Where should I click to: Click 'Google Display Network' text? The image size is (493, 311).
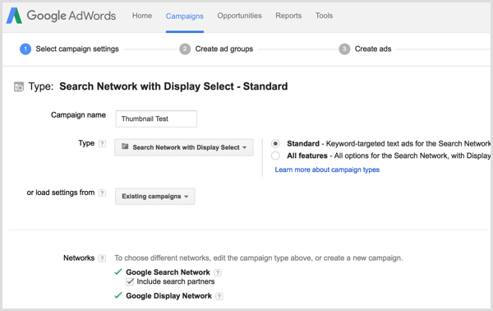tap(168, 296)
